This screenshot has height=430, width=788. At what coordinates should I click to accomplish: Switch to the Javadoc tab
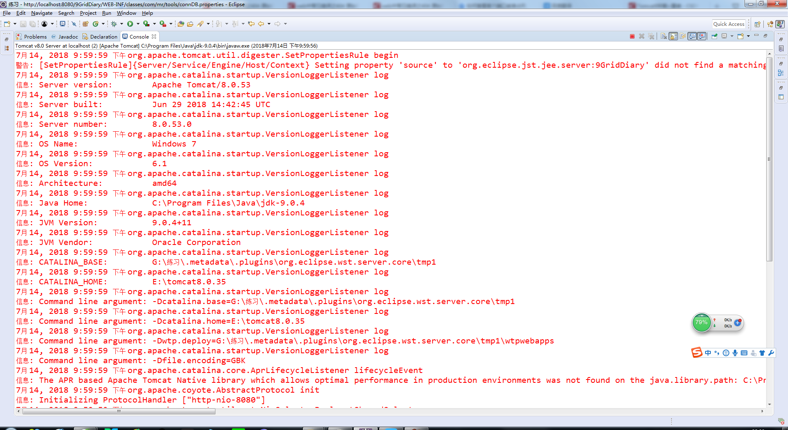click(x=64, y=37)
